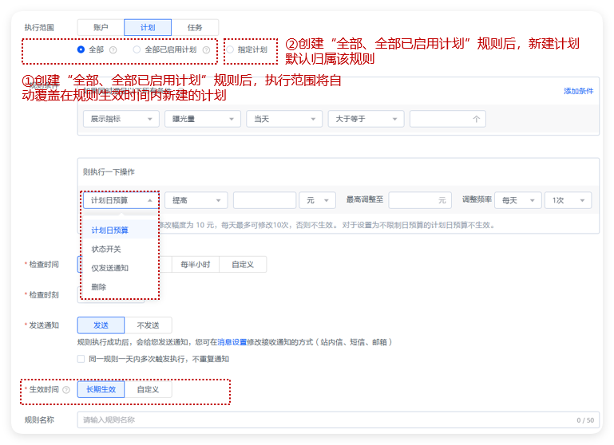614x445 pixels.
Task: Click the 规则名称 input field
Action: (339, 420)
